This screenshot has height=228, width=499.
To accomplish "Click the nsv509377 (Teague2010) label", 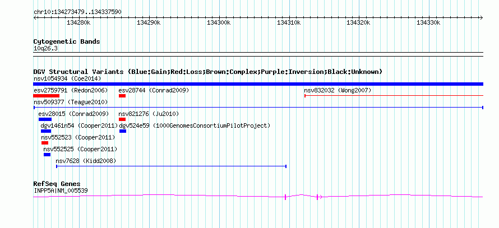I will coord(71,102).
